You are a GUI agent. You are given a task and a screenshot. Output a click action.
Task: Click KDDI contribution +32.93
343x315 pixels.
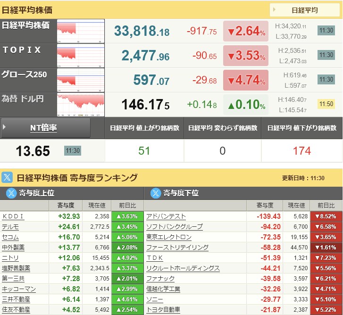coord(69,216)
